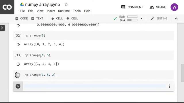184x103 pixels.
Task: Stop the running np.arange(1, 5, 2) cell
Action: click(x=18, y=75)
